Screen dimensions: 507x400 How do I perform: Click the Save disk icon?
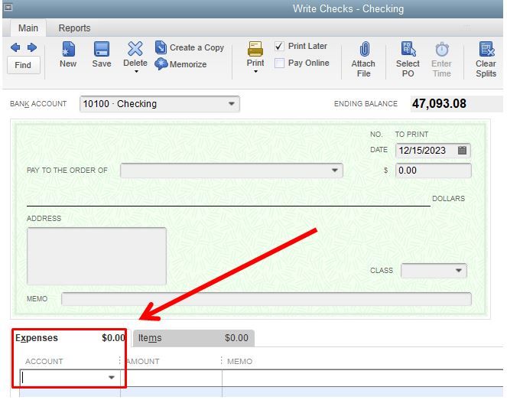pyautogui.click(x=102, y=50)
